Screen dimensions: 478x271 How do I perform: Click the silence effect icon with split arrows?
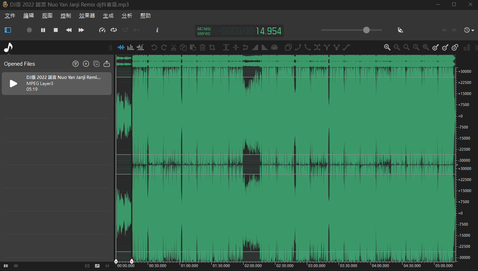236,47
